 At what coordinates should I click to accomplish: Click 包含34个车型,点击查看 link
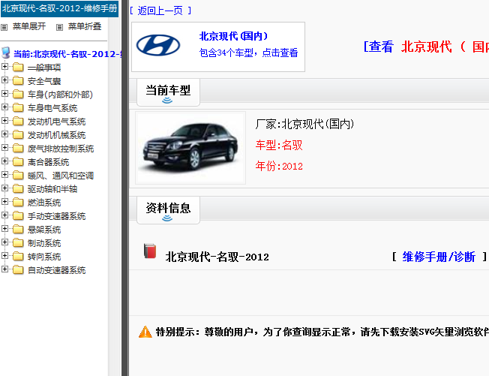tap(248, 53)
